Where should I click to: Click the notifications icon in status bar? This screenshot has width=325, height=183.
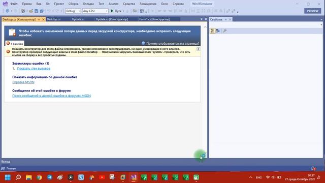(314, 168)
